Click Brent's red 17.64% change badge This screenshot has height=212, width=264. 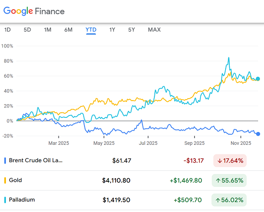[x=230, y=161]
